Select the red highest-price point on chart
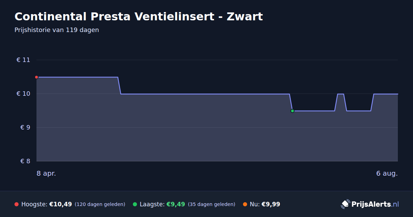The height and width of the screenshot is (217, 413). (36, 77)
